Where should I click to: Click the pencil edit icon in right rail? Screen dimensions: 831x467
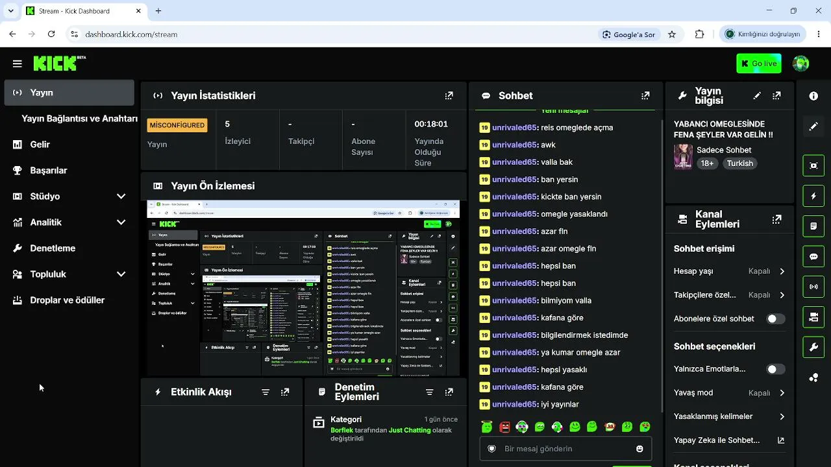point(813,126)
